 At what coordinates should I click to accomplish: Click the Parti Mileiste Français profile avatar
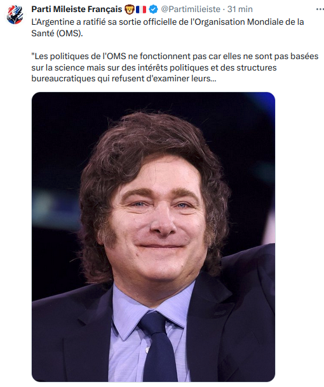point(15,15)
